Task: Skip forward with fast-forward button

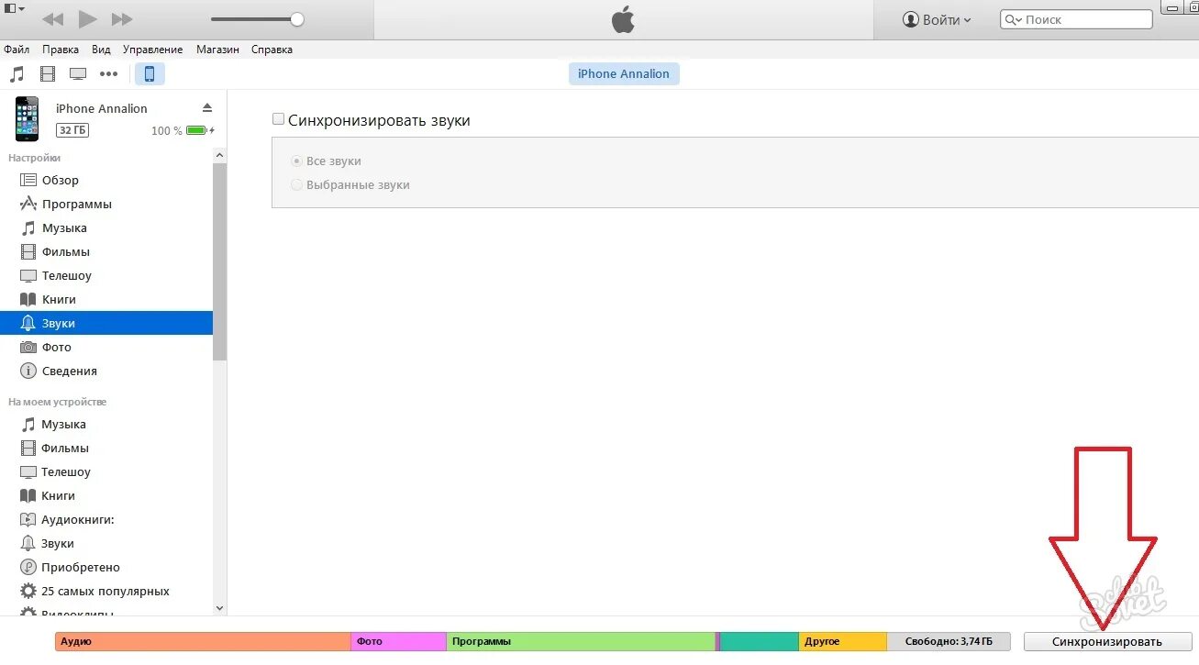Action: pyautogui.click(x=121, y=19)
